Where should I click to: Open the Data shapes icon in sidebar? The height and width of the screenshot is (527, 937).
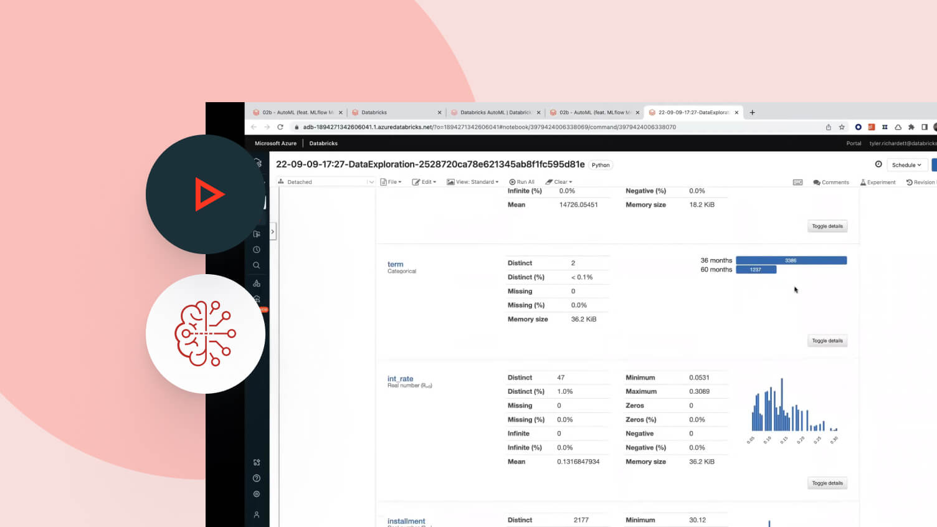[257, 283]
